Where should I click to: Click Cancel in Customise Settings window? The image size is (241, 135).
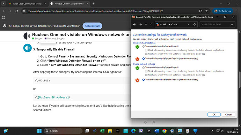pyautogui.click(x=228, y=114)
